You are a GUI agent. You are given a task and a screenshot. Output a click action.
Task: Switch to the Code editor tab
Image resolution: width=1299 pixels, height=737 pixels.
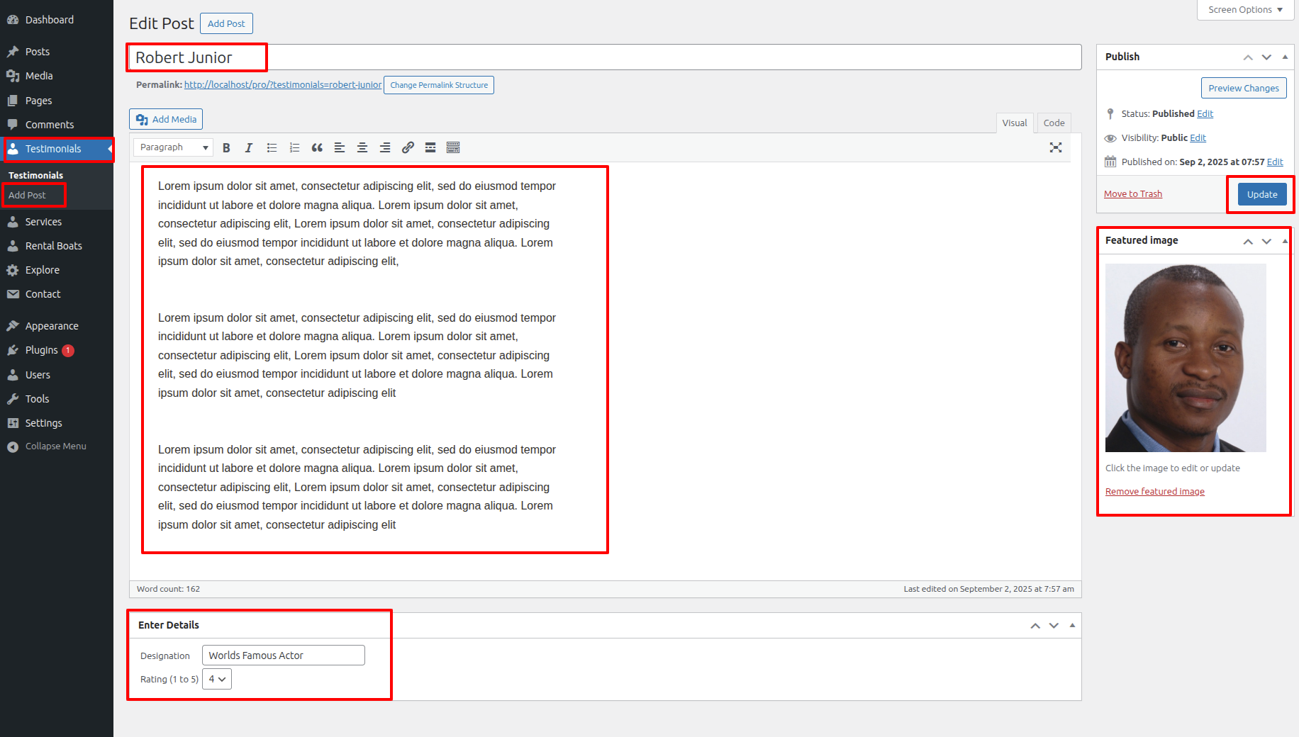click(x=1054, y=123)
